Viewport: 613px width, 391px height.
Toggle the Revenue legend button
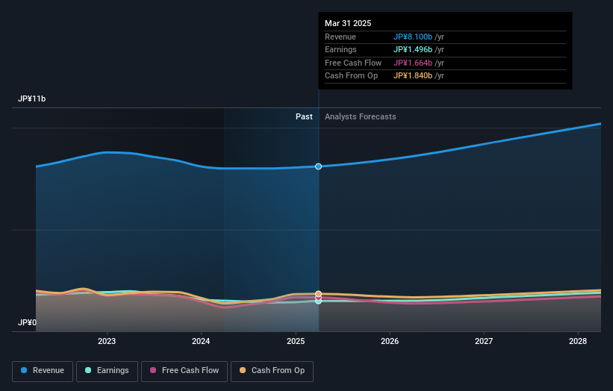43,371
